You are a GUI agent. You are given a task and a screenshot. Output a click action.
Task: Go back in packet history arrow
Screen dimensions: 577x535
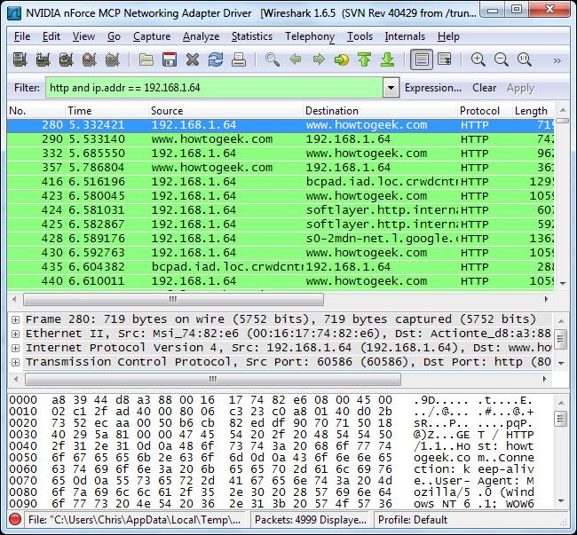coord(296,59)
